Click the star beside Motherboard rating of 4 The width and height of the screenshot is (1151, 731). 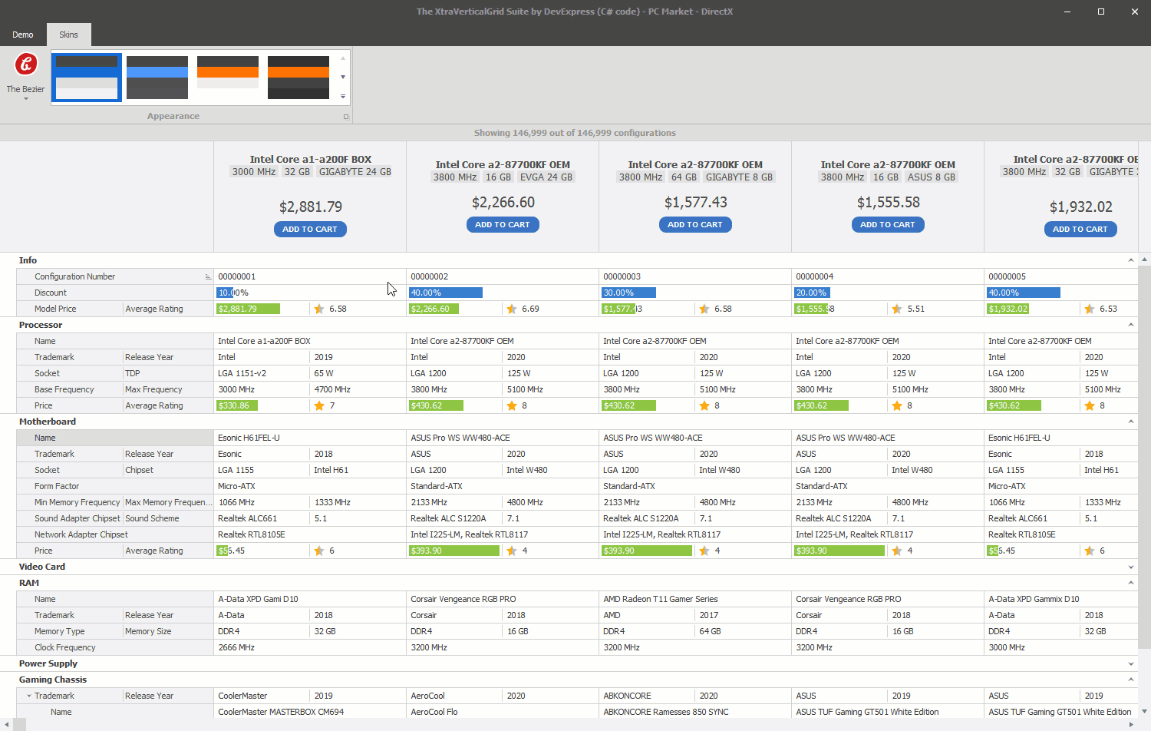512,551
